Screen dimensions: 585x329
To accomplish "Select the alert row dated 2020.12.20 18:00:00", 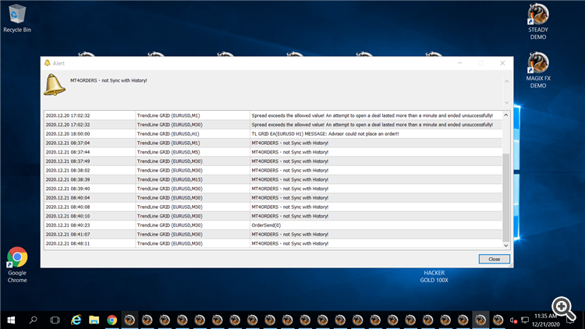I will 273,133.
